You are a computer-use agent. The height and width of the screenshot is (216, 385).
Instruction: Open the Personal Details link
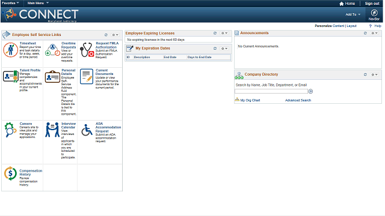68,72
